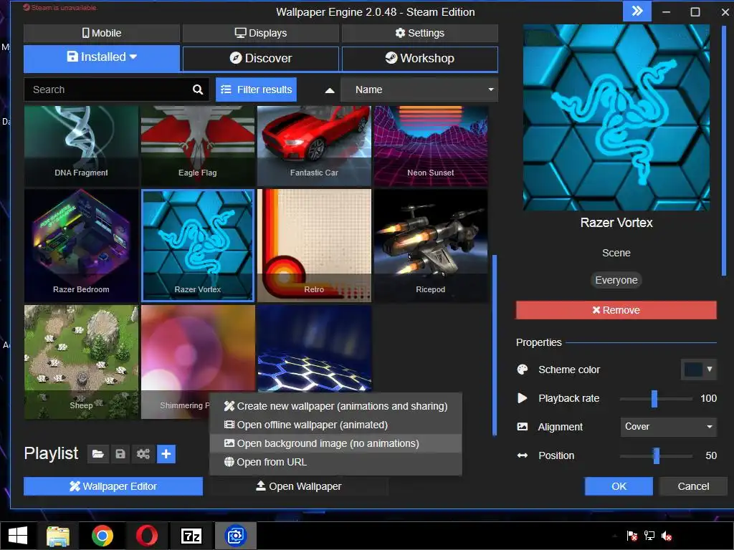Click the Position value 50

pyautogui.click(x=711, y=455)
